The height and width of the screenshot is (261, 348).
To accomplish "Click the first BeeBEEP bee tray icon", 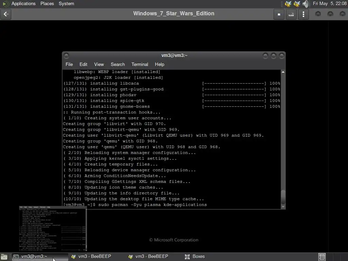I will tap(288, 4).
